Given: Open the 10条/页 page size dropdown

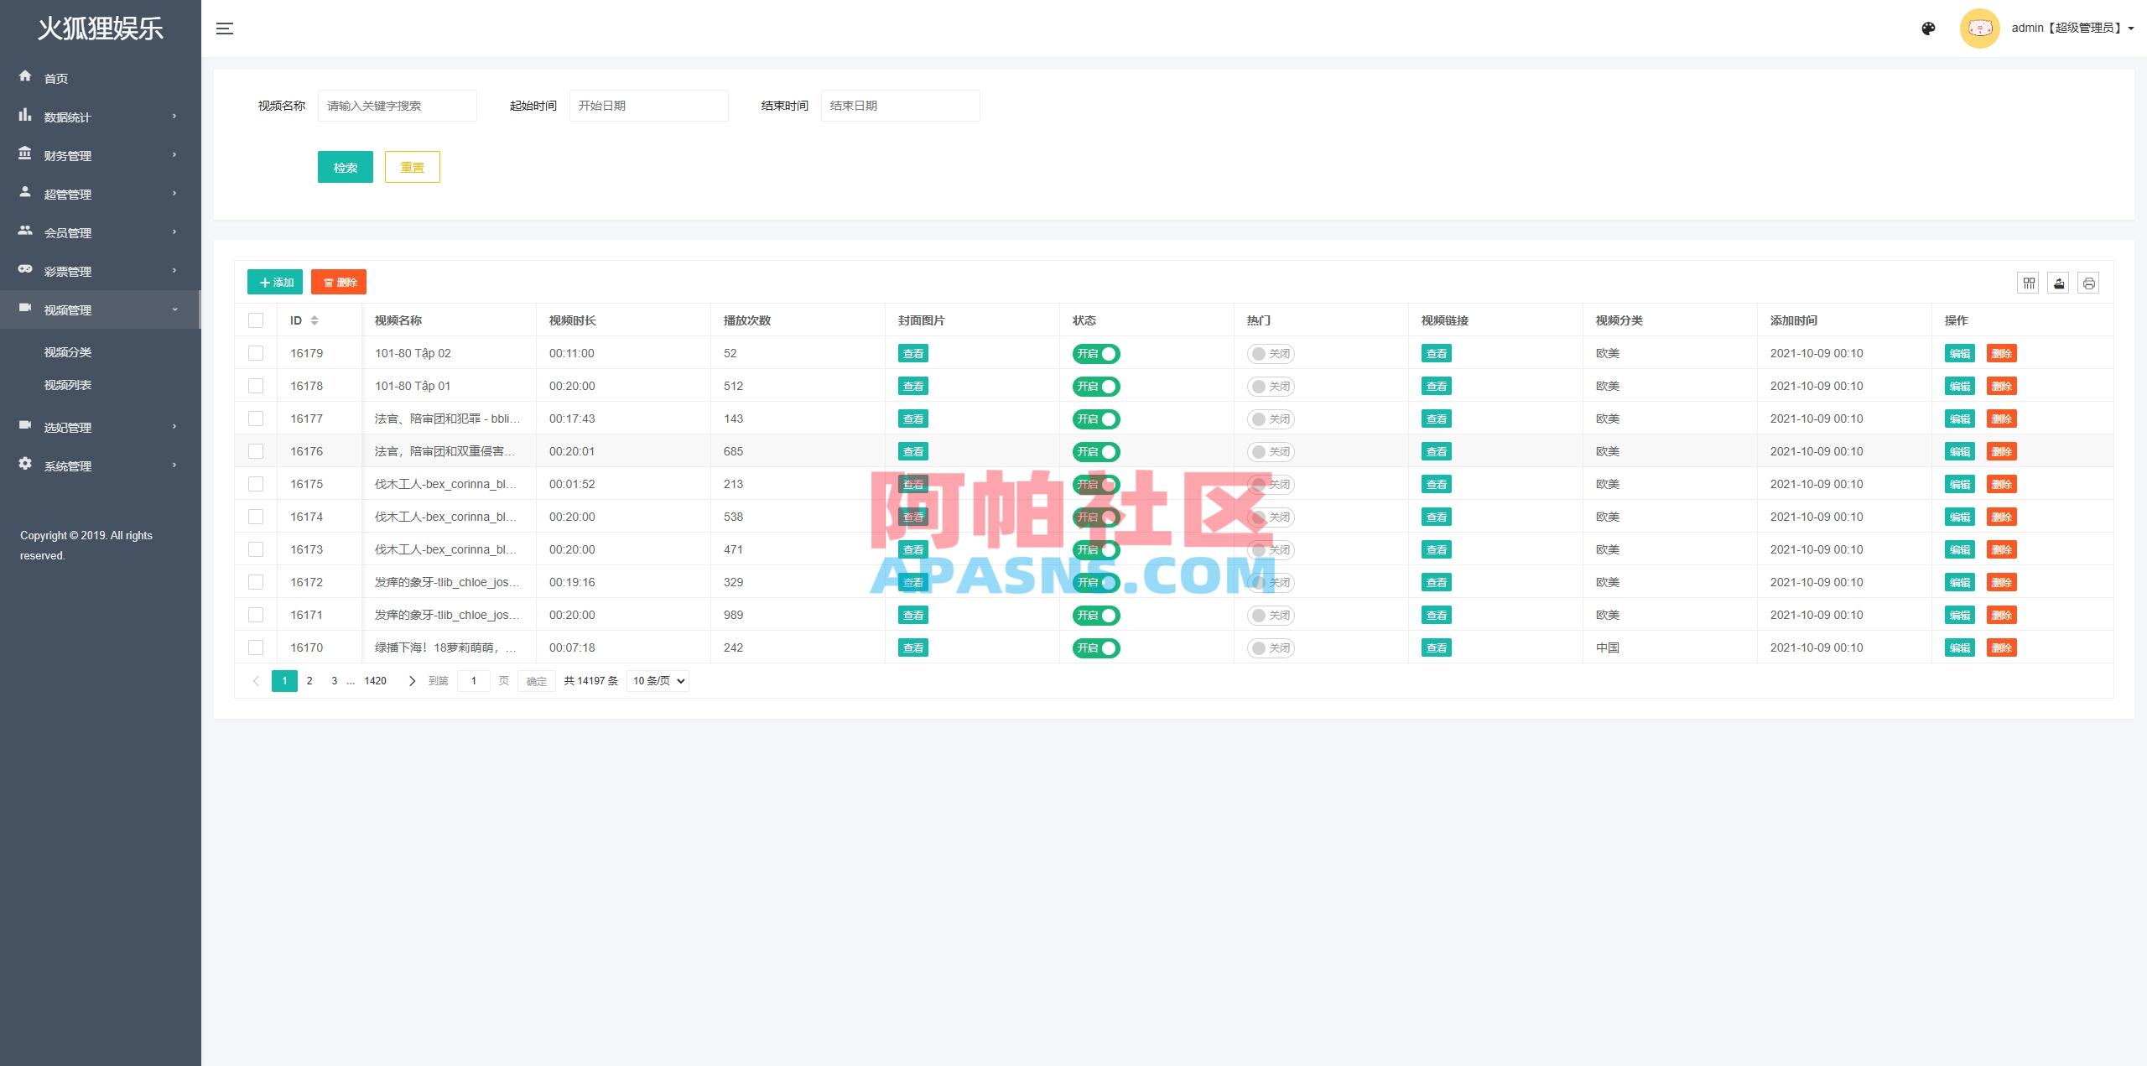Looking at the screenshot, I should [658, 680].
